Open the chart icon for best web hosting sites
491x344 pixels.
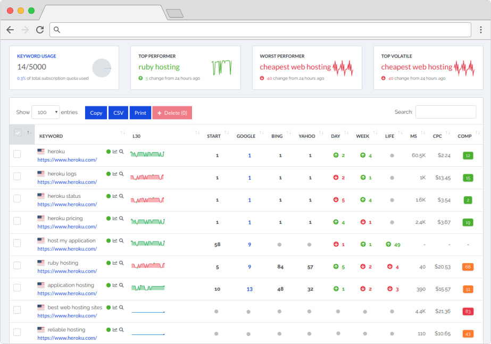tap(115, 307)
